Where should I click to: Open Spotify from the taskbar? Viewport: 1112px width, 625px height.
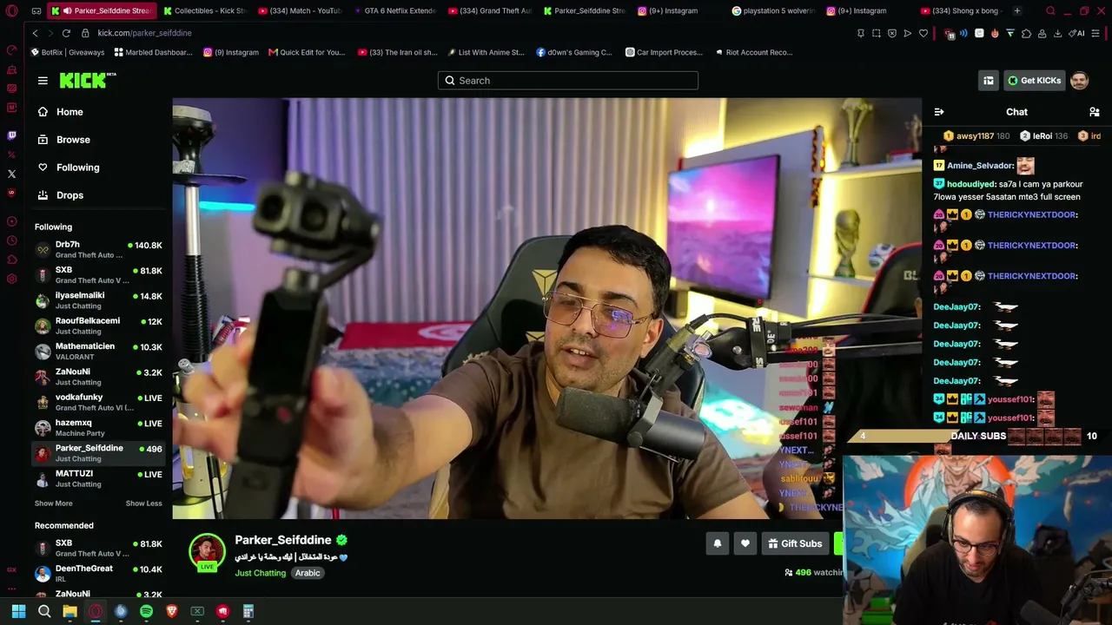[x=146, y=611]
